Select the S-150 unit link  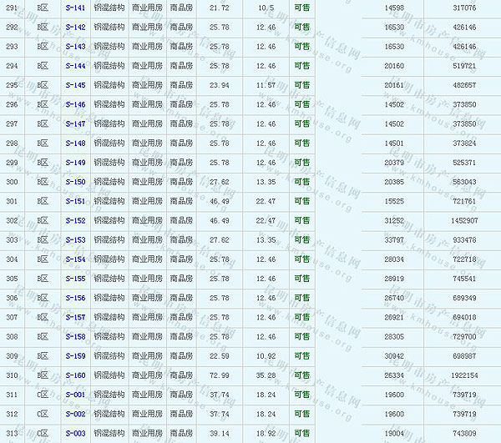[75, 182]
